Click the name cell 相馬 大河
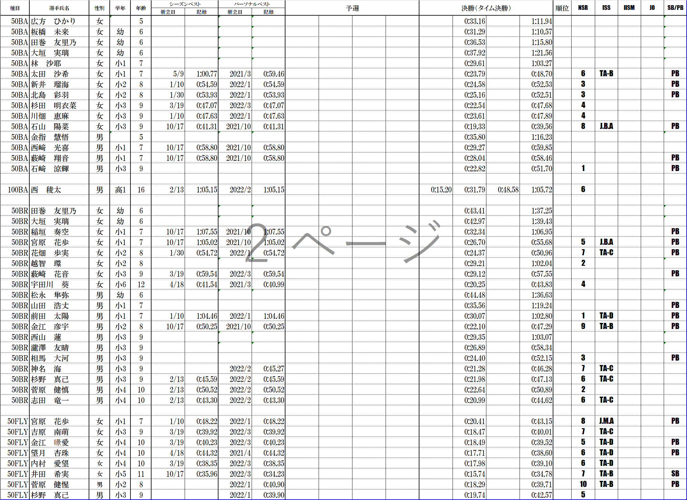Screen dimensions: 687x500 (x=59, y=358)
